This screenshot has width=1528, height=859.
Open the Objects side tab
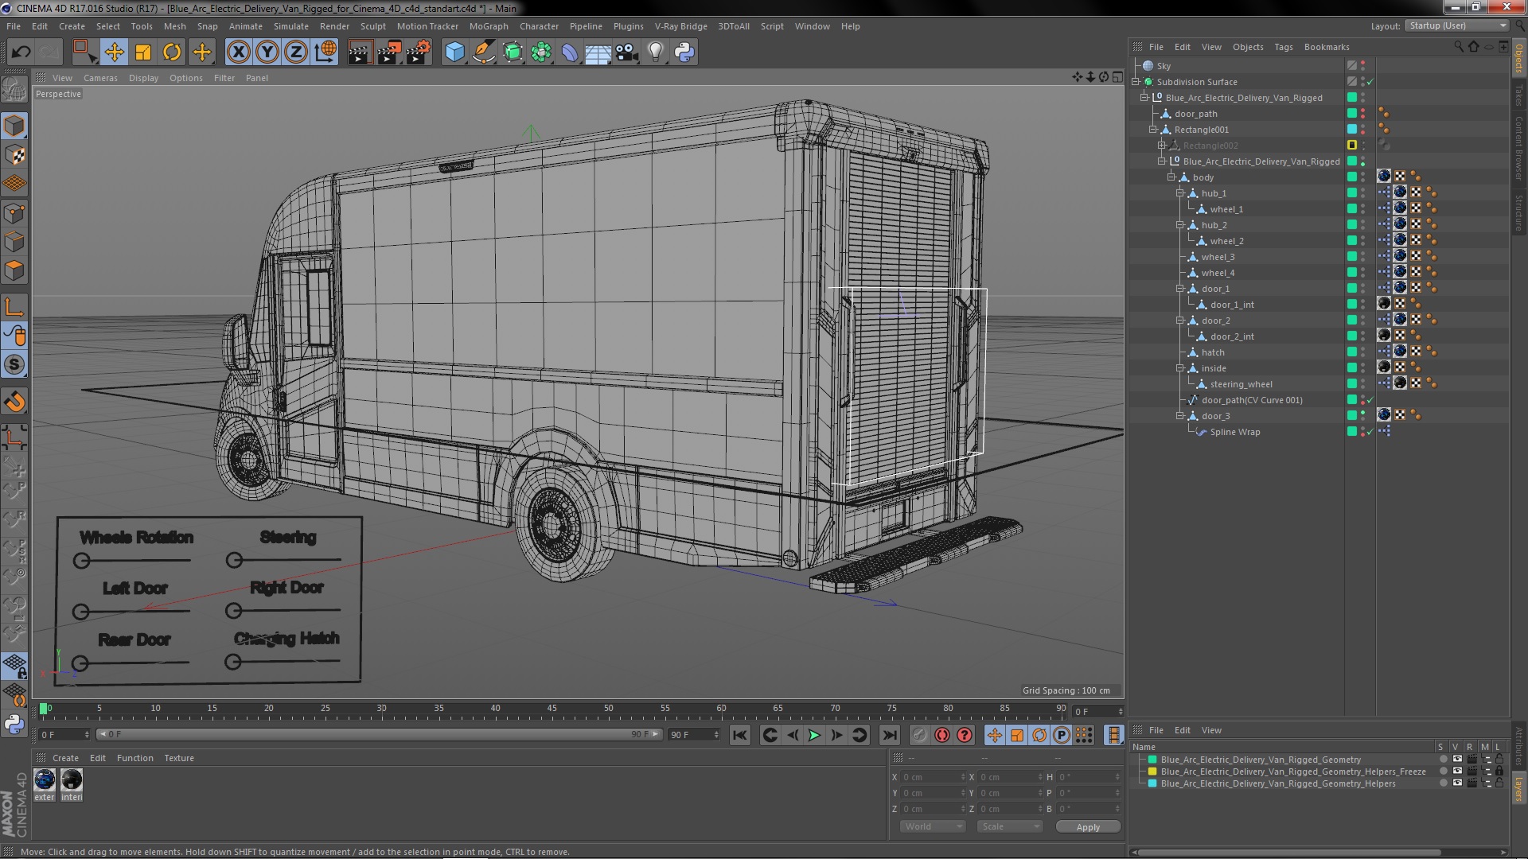(1518, 58)
